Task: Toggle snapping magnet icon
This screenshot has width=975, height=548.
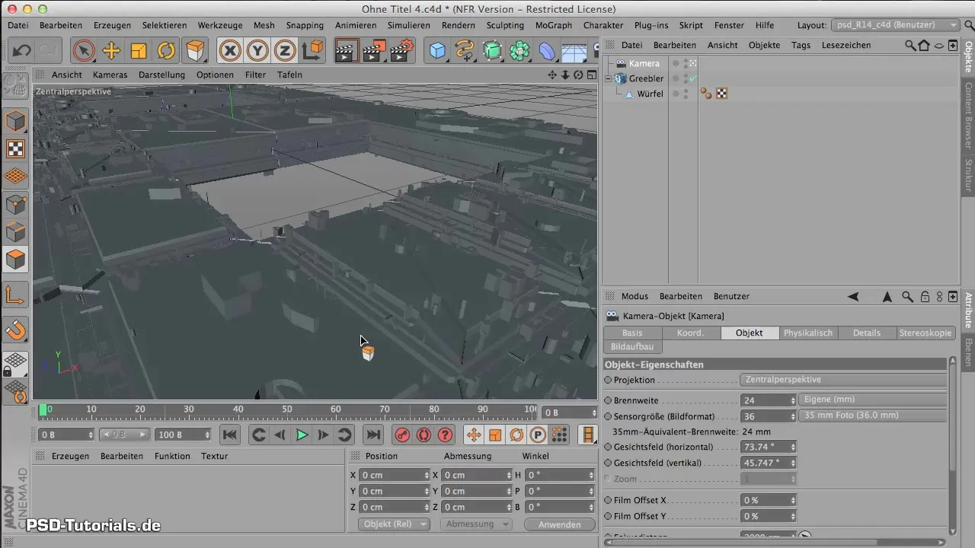Action: (x=16, y=330)
